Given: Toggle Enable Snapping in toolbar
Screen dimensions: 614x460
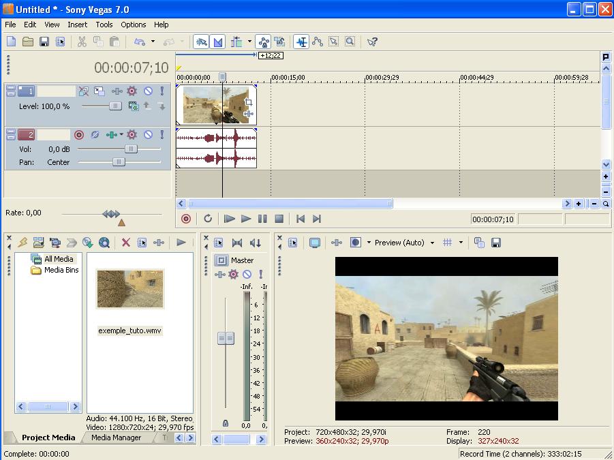Looking at the screenshot, I should (201, 42).
